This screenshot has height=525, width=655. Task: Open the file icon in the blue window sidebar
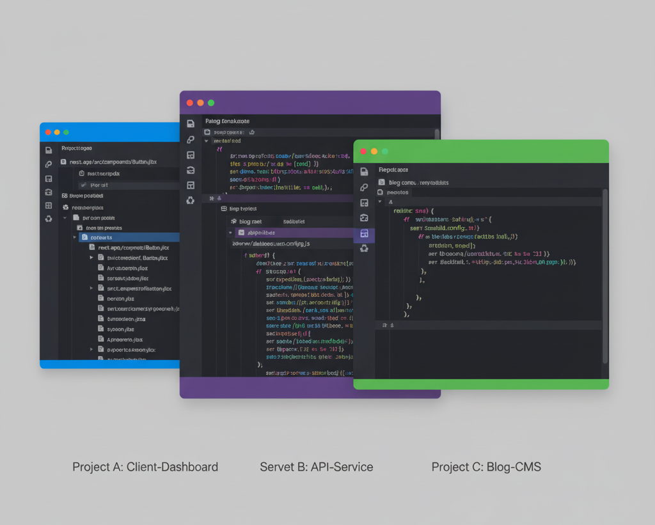[49, 150]
